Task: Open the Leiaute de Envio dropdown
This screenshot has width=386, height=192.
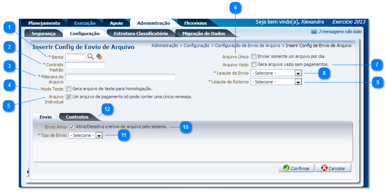Action: point(298,73)
